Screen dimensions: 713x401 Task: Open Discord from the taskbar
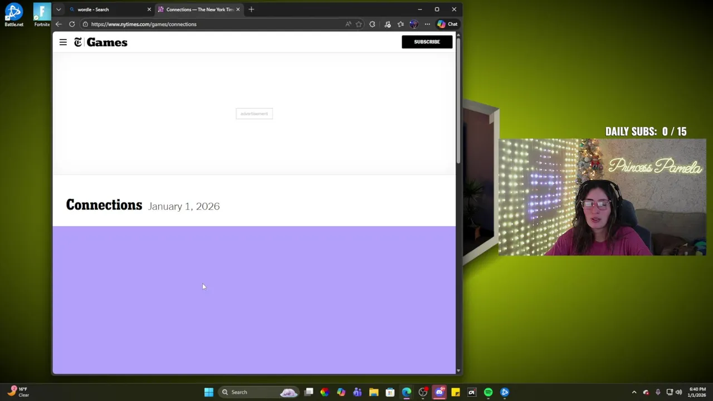pyautogui.click(x=439, y=392)
